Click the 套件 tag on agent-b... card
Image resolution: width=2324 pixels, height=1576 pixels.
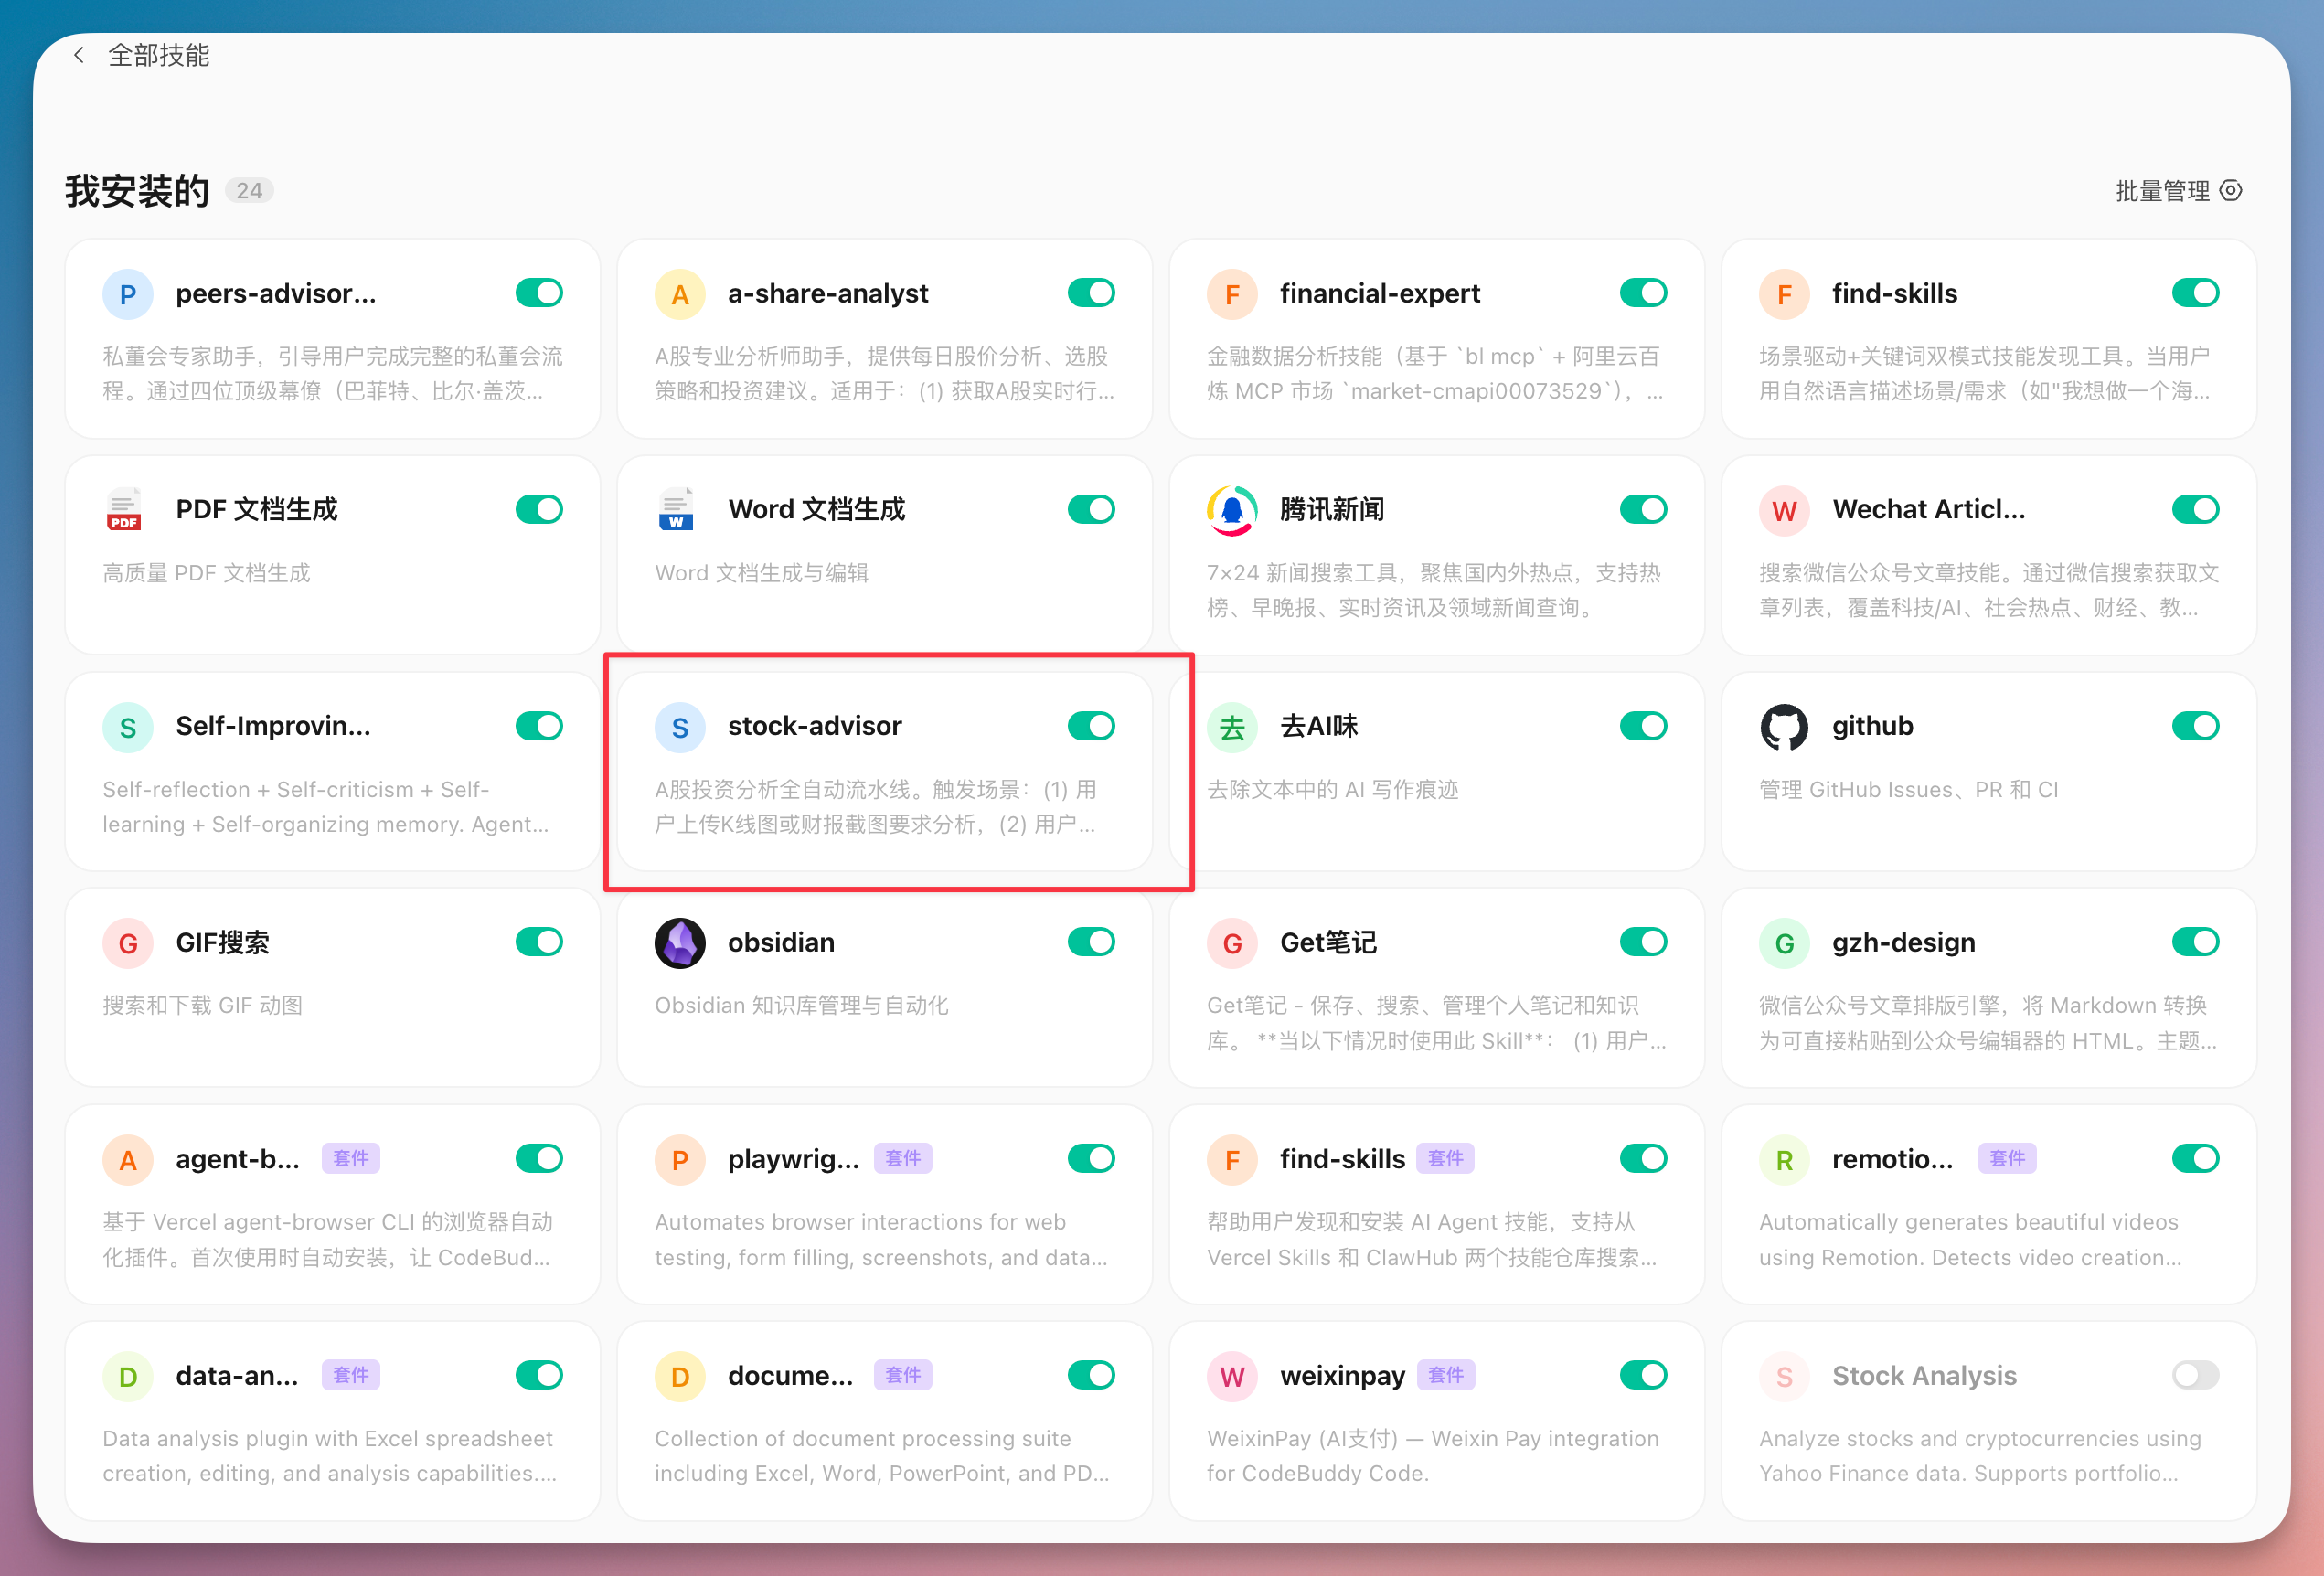click(351, 1159)
